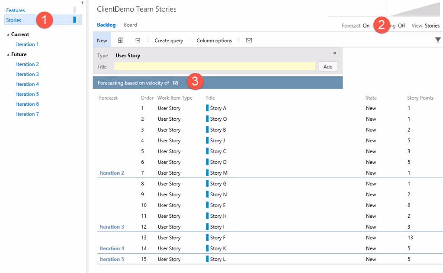Open the filter funnel icon

438,40
